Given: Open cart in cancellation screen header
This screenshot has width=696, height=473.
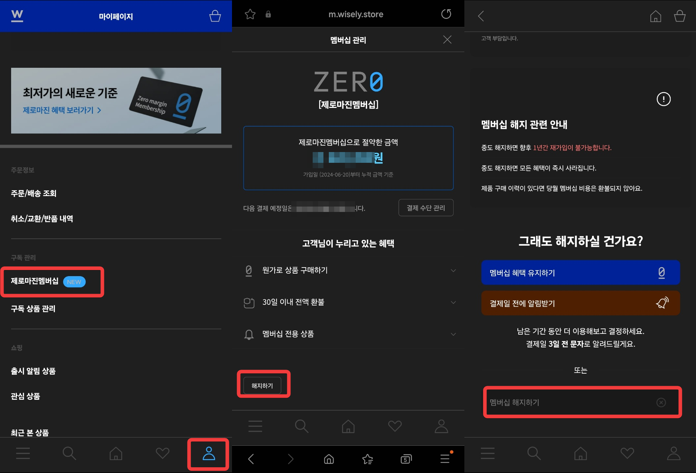Looking at the screenshot, I should (680, 16).
